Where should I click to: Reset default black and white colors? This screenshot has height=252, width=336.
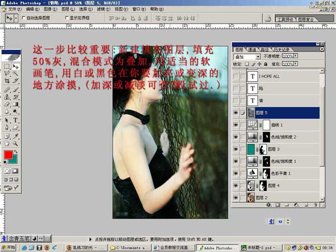[5, 162]
